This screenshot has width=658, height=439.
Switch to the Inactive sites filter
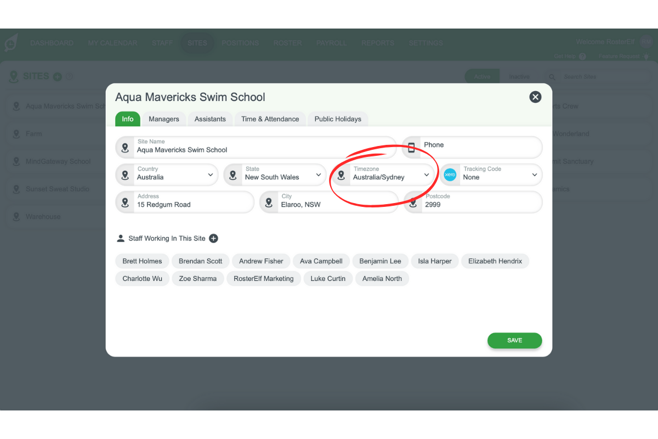click(x=519, y=76)
